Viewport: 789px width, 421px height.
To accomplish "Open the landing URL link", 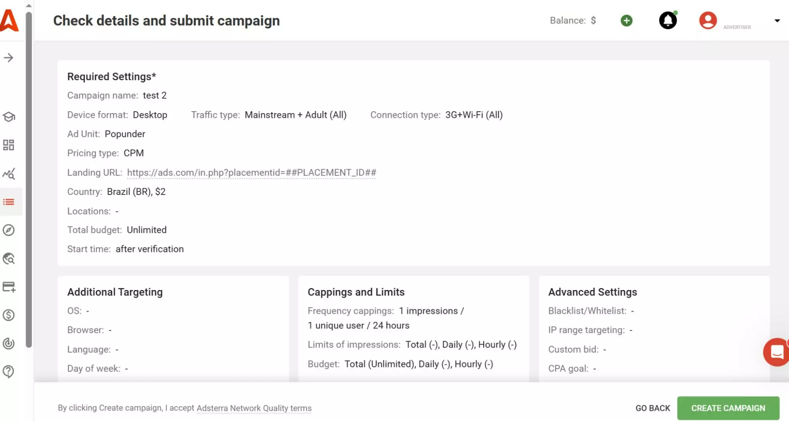I will [x=251, y=173].
